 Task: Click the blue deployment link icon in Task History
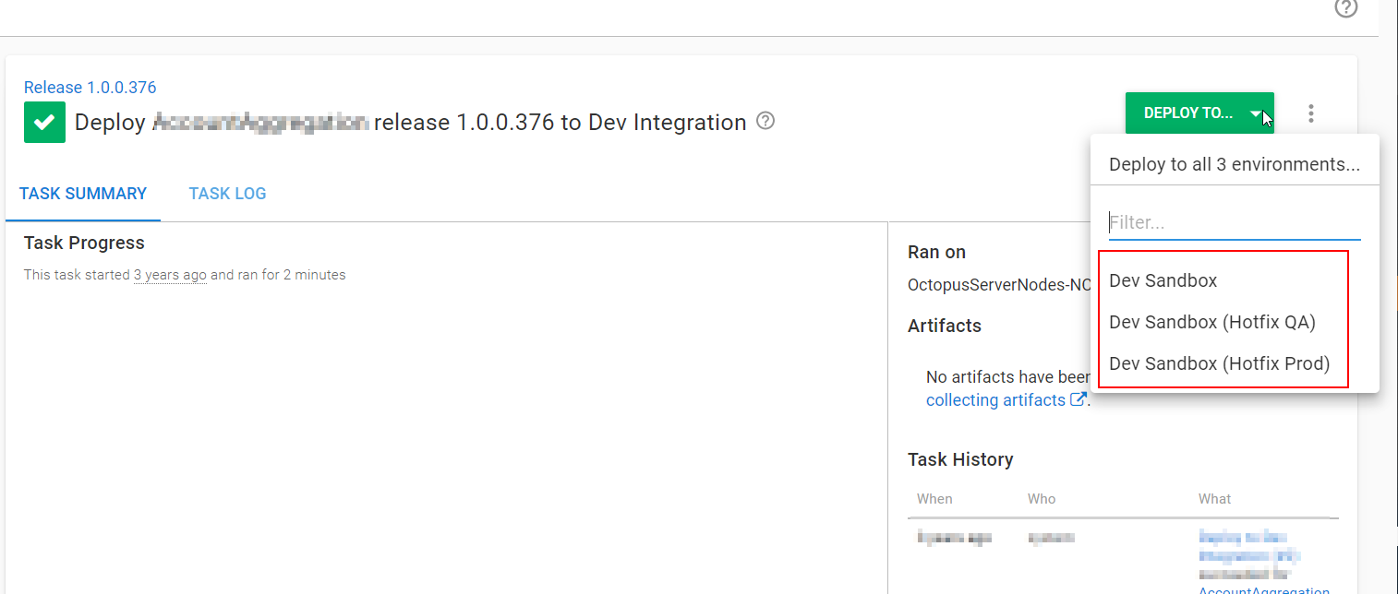coord(1248,546)
